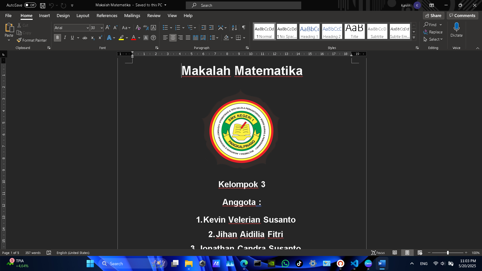Viewport: 482px width, 271px height.
Task: Click the Find button
Action: (430, 25)
